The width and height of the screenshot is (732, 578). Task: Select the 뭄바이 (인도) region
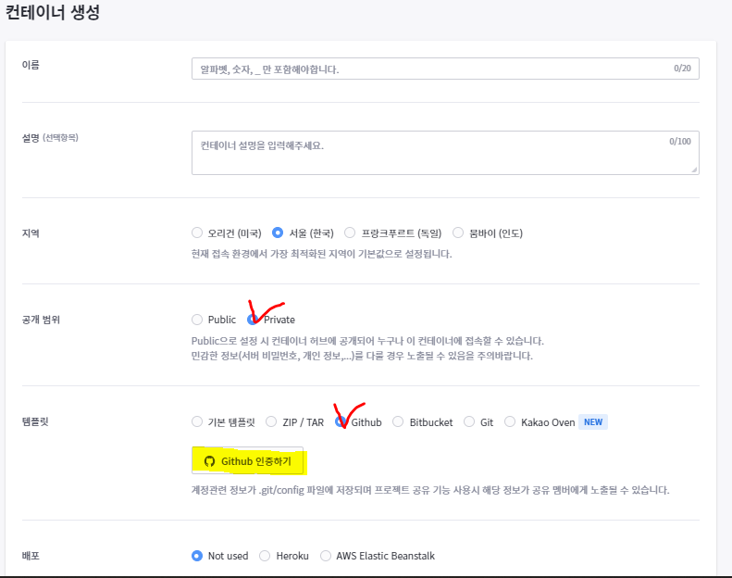click(458, 232)
